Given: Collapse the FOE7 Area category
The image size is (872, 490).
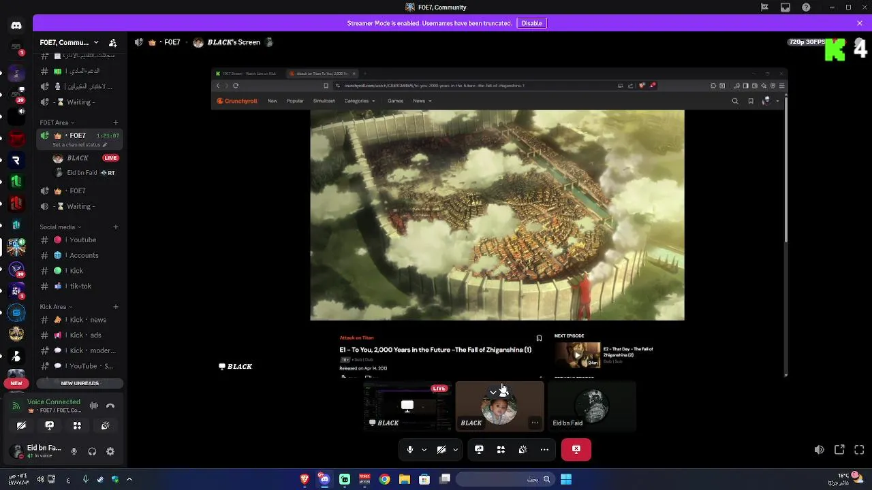Looking at the screenshot, I should click(x=56, y=122).
